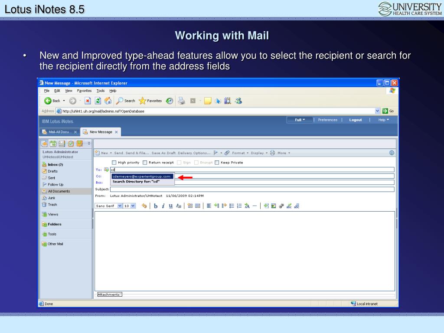
Task: Click the spell check icon
Action: point(289,206)
